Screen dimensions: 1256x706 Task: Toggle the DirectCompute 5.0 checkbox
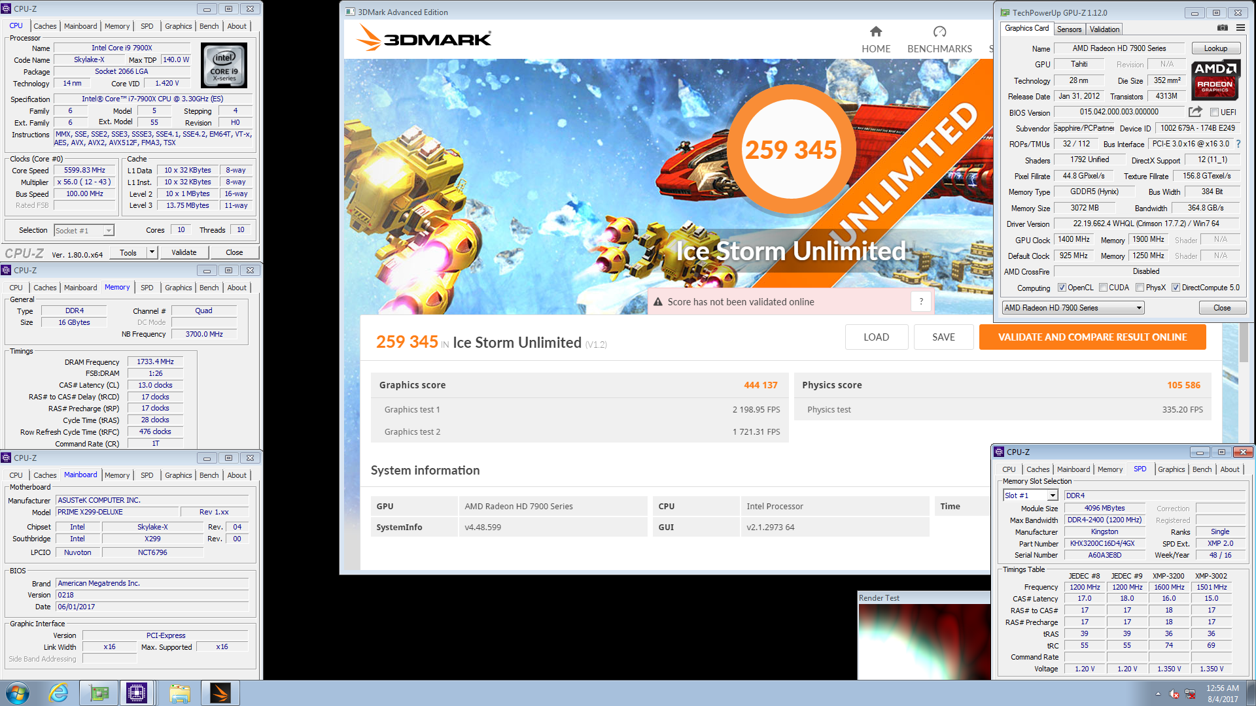(1176, 288)
